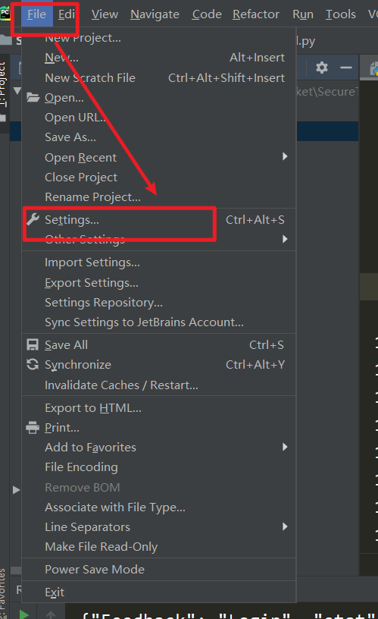Screen dimensions: 378x619
Task: Click the Settings wrench icon
Action: tap(33, 219)
